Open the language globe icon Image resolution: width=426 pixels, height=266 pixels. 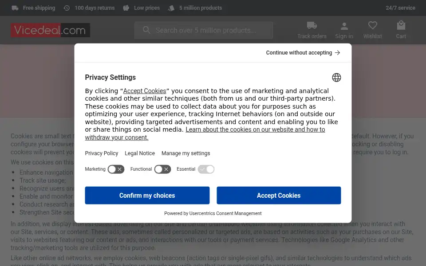[x=336, y=77]
